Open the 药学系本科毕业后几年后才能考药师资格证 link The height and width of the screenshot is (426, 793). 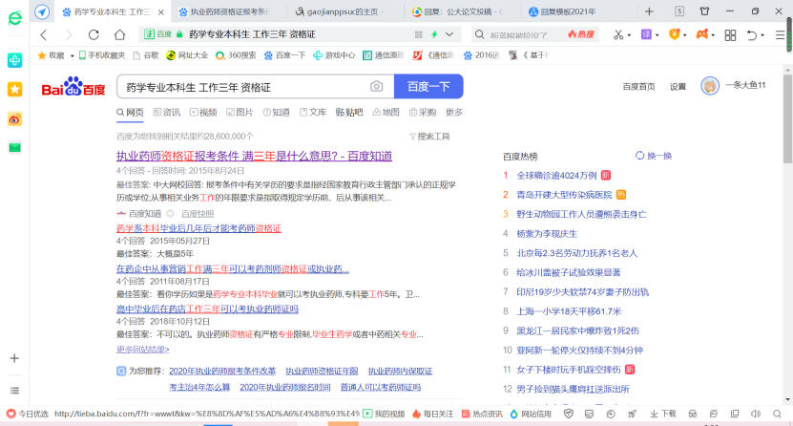coord(198,228)
